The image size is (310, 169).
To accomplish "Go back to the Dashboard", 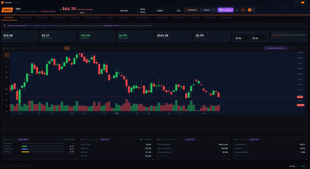I will [x=191, y=10].
